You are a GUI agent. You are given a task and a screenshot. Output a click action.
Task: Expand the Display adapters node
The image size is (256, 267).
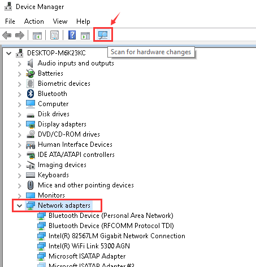(19, 125)
